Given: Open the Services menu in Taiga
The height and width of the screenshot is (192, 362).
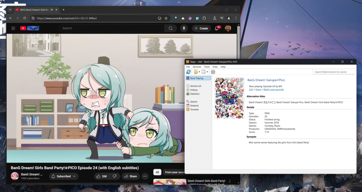Looking at the screenshot, I should 197,67.
